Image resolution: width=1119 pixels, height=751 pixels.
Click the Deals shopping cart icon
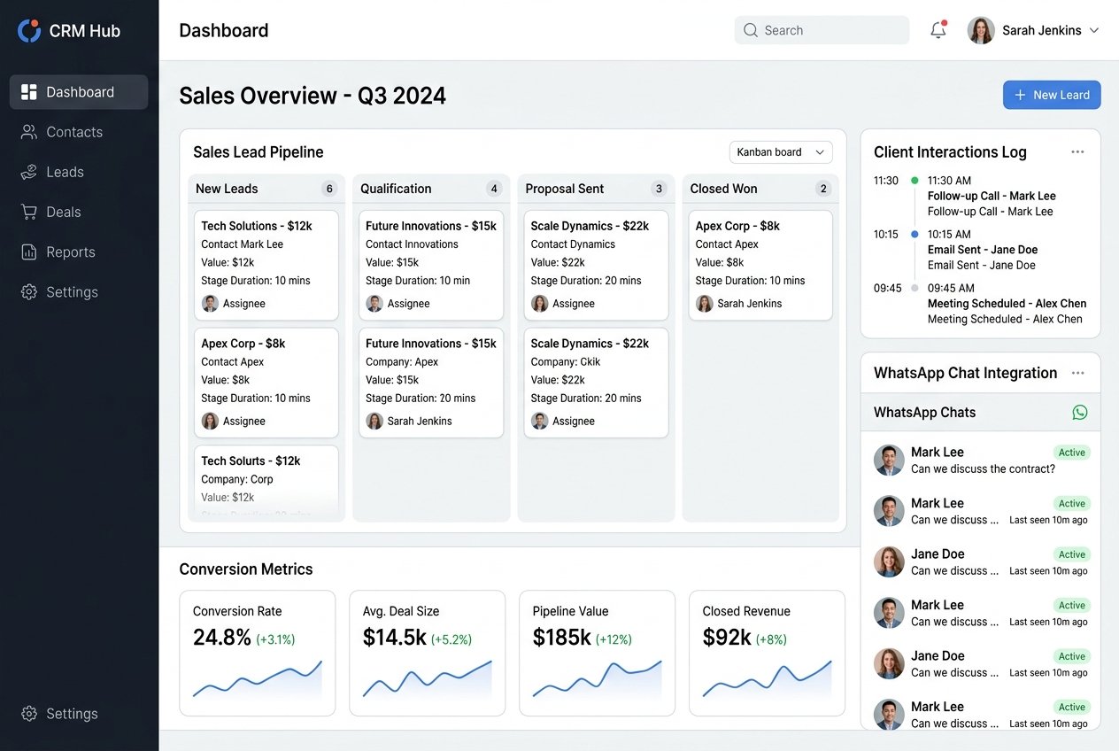(29, 212)
